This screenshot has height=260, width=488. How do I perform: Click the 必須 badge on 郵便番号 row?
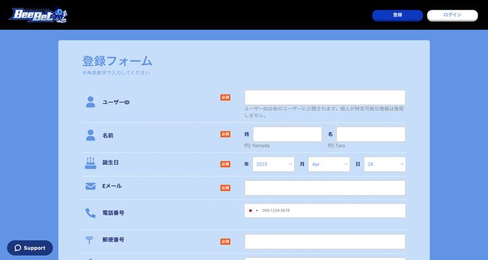pyautogui.click(x=225, y=241)
